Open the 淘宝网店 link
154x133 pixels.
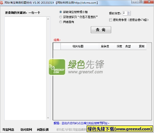8,130
